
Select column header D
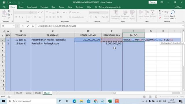[x=88, y=31]
